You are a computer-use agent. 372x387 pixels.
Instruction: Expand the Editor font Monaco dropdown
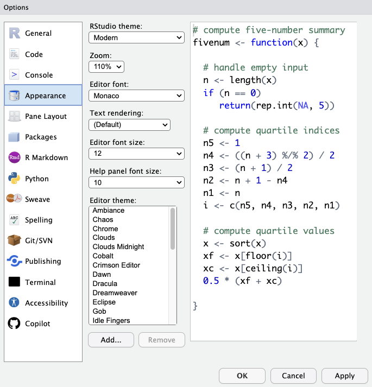coord(136,96)
